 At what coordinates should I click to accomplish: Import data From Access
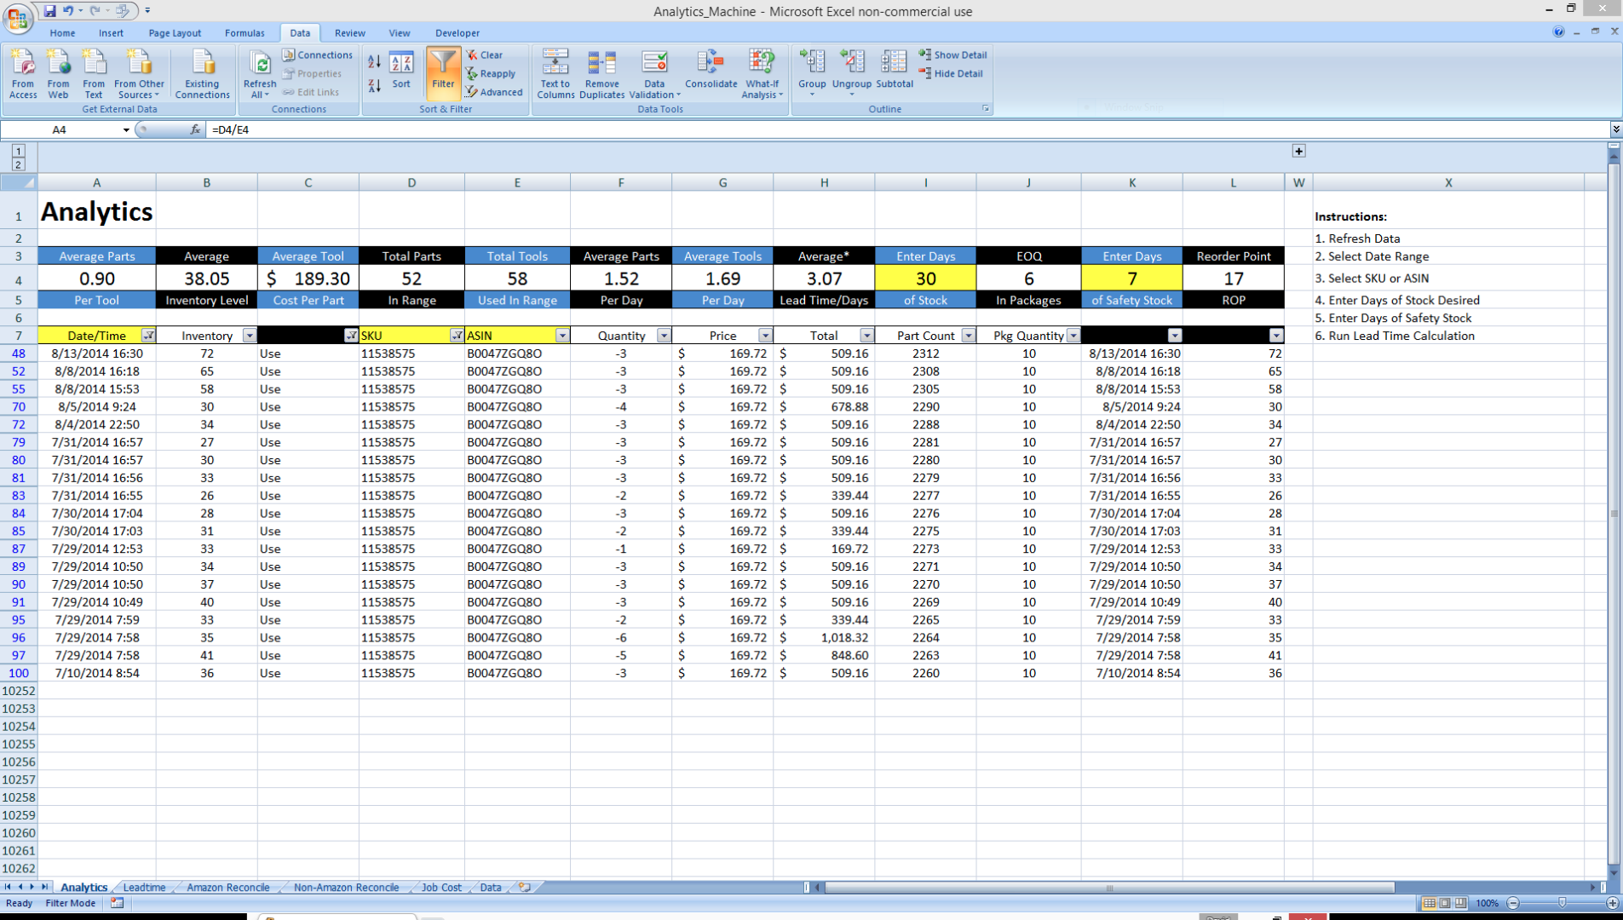pyautogui.click(x=23, y=74)
